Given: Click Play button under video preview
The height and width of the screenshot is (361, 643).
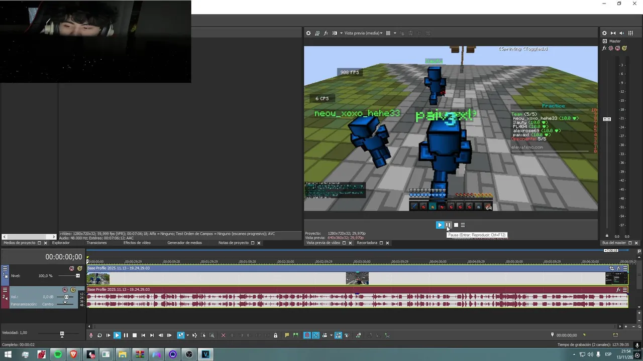Looking at the screenshot, I should 440,225.
